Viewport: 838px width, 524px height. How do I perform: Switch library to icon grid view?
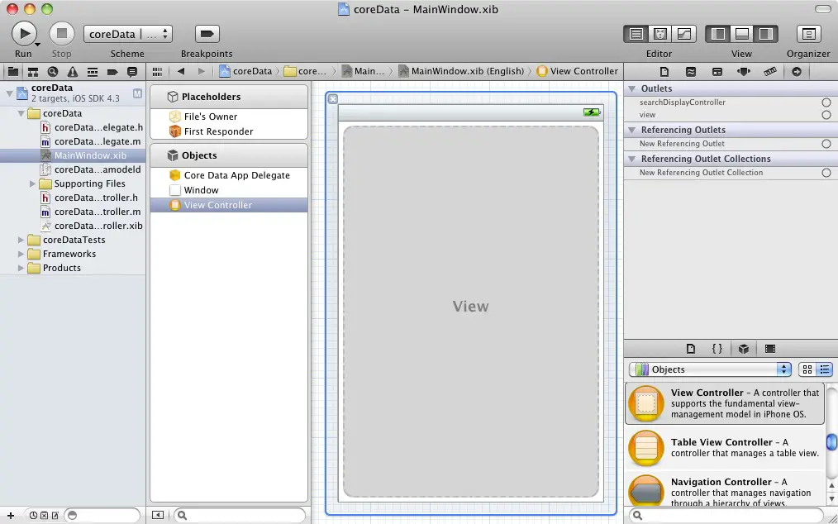807,369
